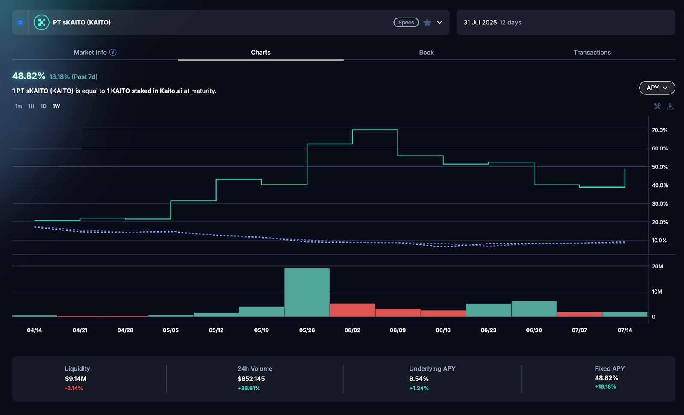Select the 1D chart interval

[x=43, y=106]
